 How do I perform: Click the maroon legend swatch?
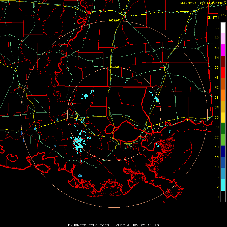223,62
